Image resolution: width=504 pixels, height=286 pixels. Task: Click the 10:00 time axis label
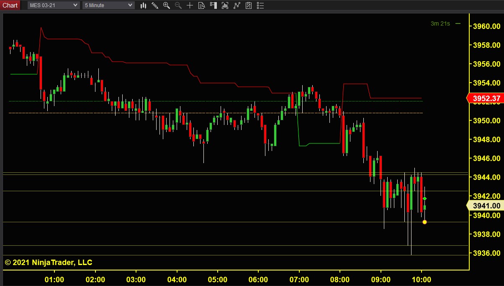click(x=422, y=280)
